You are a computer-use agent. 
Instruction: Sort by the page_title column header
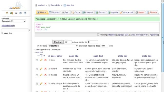click(74, 56)
